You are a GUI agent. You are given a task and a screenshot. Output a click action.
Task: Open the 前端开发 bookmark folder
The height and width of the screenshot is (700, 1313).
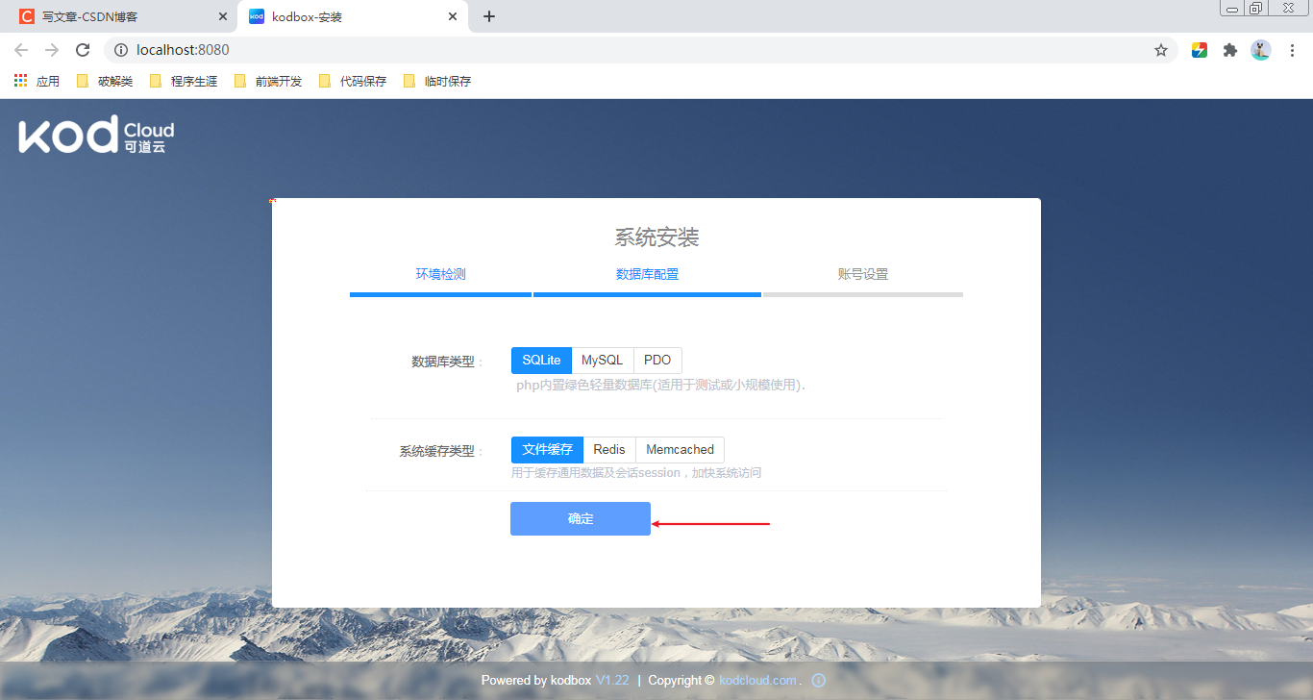(267, 81)
